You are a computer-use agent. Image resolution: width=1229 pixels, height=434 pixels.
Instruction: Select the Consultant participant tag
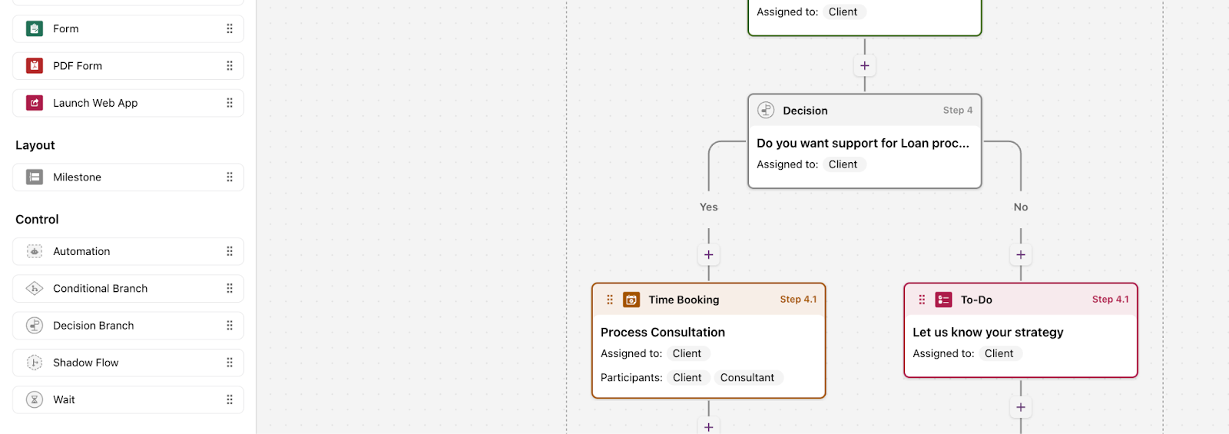tap(747, 377)
